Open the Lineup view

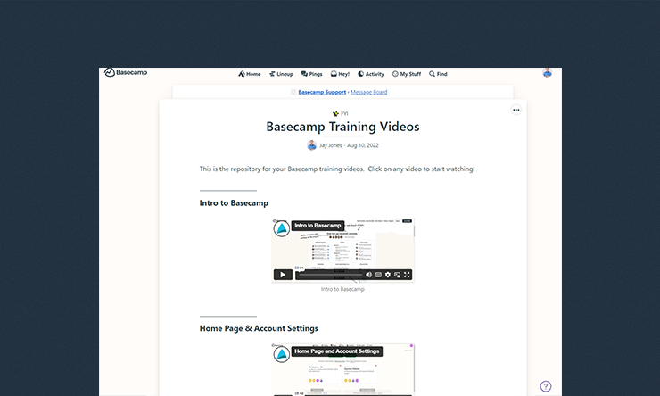281,74
